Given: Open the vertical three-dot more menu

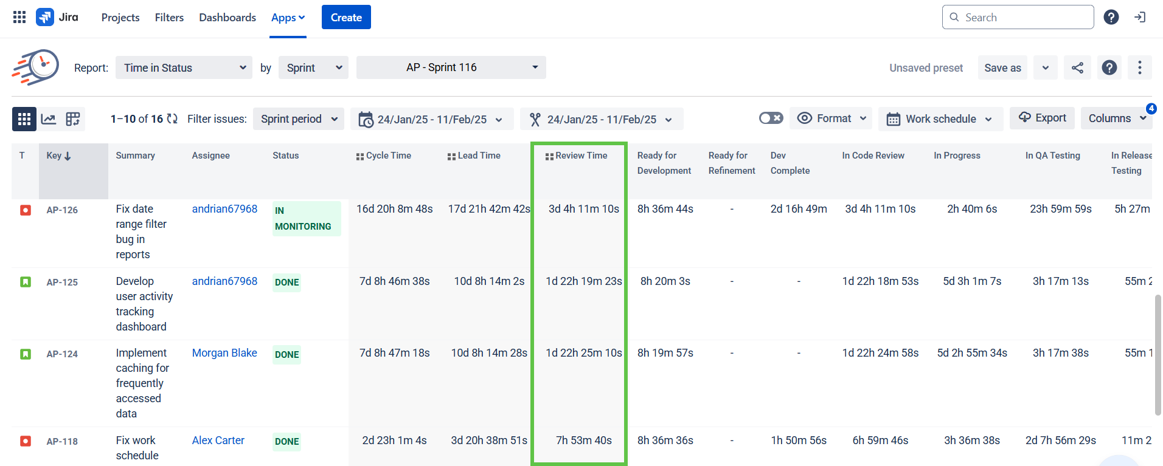Looking at the screenshot, I should tap(1140, 67).
